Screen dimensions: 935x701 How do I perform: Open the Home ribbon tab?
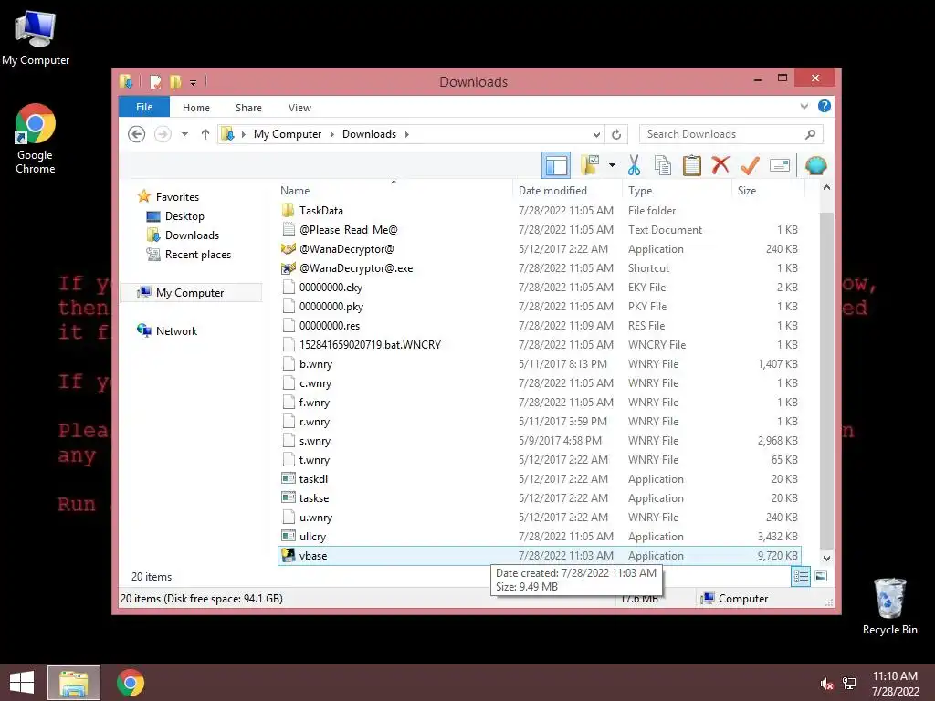pyautogui.click(x=196, y=108)
